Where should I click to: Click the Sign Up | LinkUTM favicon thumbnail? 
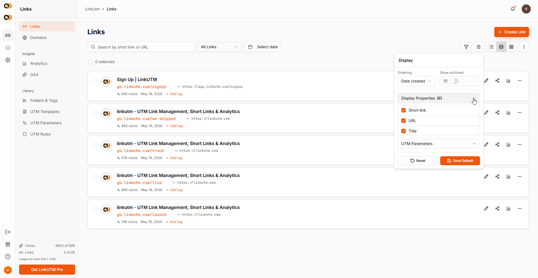(107, 82)
